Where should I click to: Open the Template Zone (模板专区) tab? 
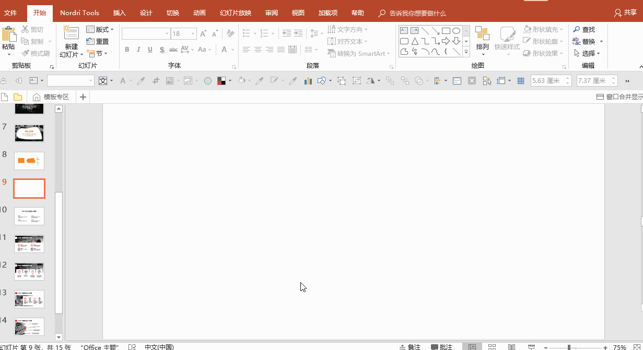(x=51, y=97)
